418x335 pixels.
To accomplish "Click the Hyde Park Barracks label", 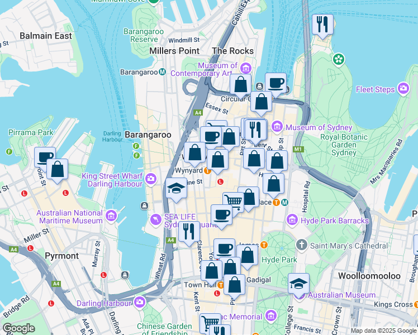I will pos(335,221).
